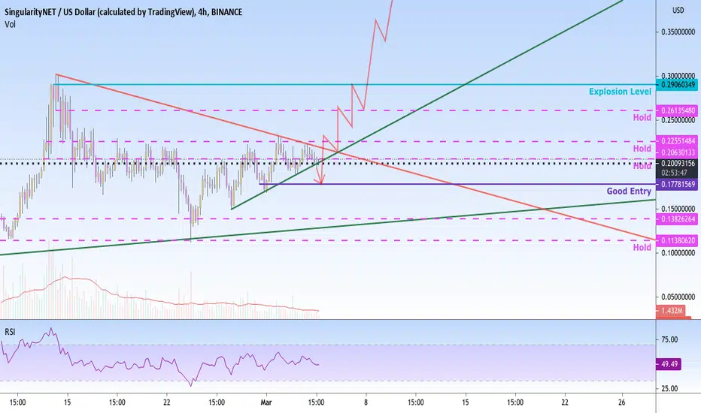Select the 0.29060349 cyan price label

coord(678,85)
